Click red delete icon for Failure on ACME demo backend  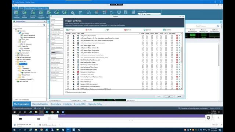coord(177,84)
